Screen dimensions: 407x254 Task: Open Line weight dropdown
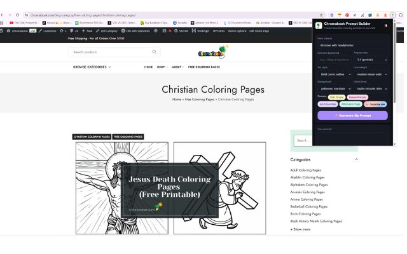coord(371,74)
